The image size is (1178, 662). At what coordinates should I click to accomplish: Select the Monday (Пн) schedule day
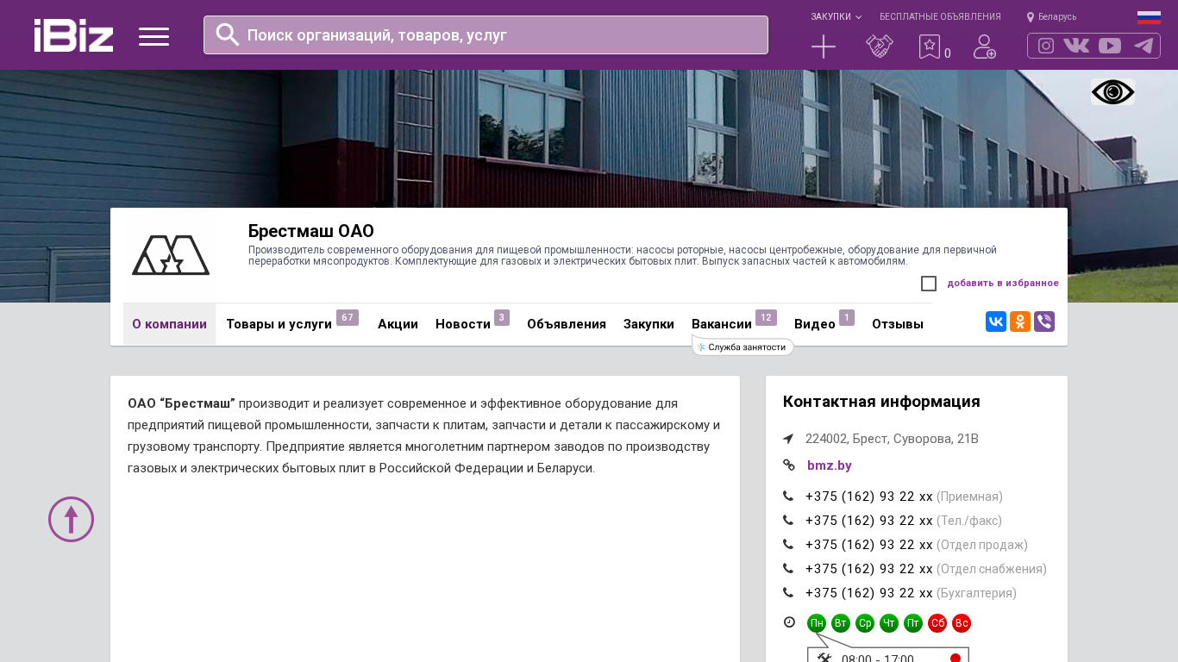click(817, 623)
